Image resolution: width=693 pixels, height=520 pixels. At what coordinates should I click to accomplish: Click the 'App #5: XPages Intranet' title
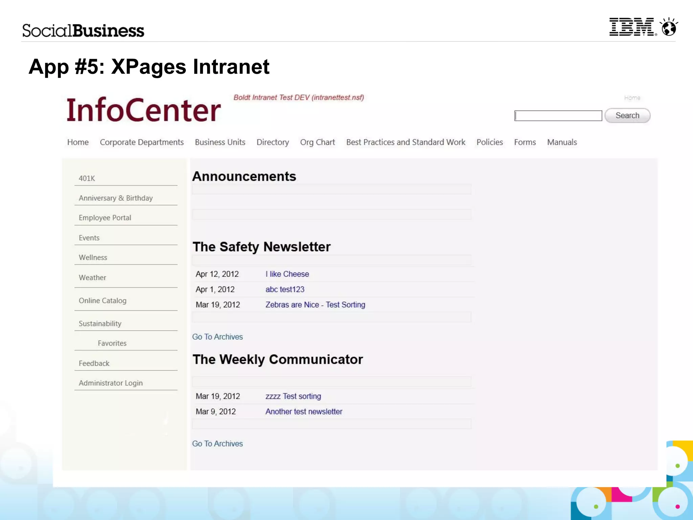tap(149, 66)
